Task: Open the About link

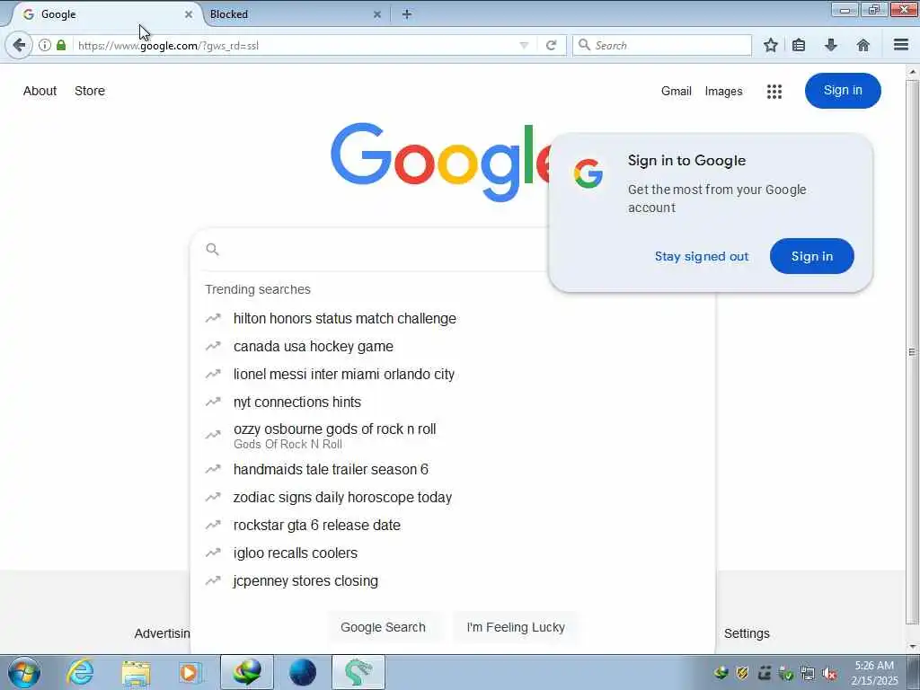Action: click(40, 91)
